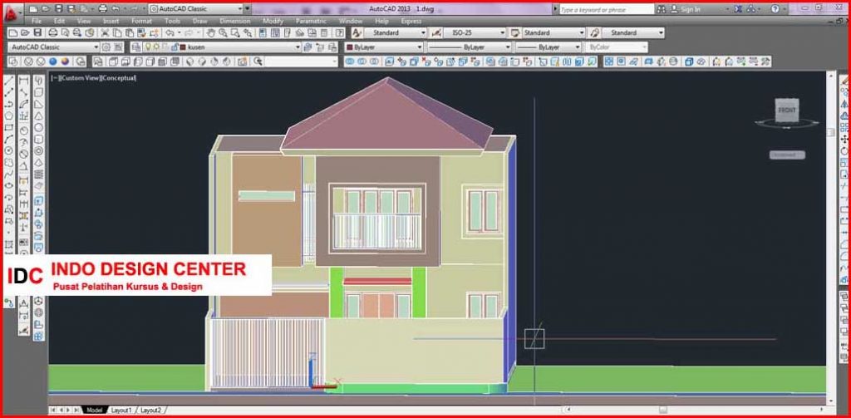The width and height of the screenshot is (851, 418).
Task: Click the kusen layer color swatch
Action: pos(184,47)
